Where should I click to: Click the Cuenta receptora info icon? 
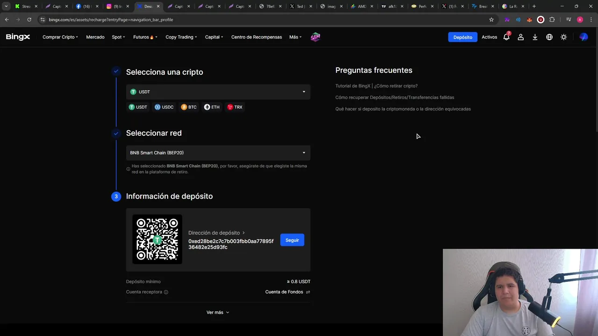pos(166,292)
